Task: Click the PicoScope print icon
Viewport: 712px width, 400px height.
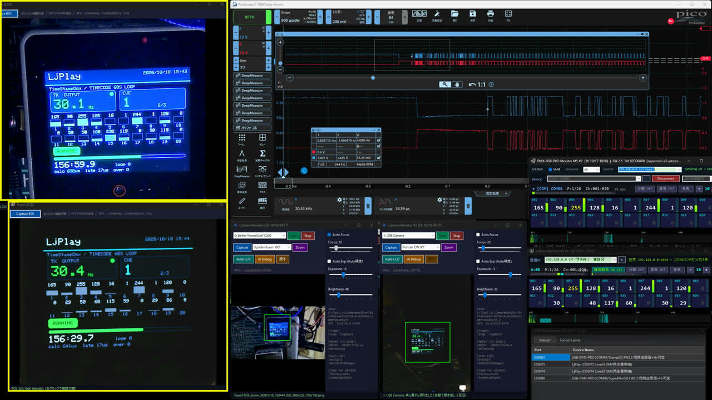Action: [x=490, y=13]
